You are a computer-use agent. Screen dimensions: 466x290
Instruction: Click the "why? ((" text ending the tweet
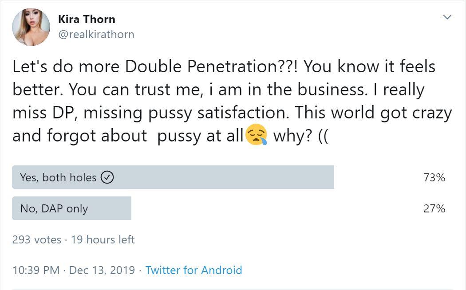point(300,136)
